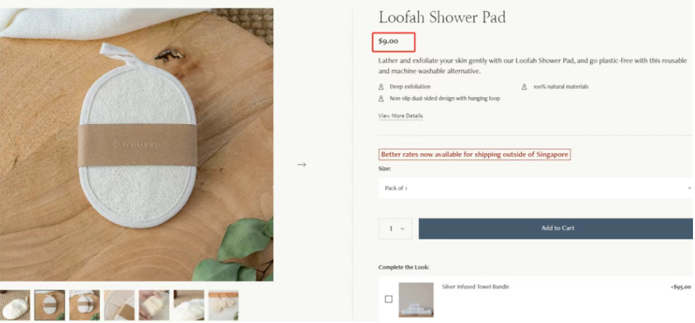
Task: Expand the quantity selector showing 1
Action: tap(396, 229)
